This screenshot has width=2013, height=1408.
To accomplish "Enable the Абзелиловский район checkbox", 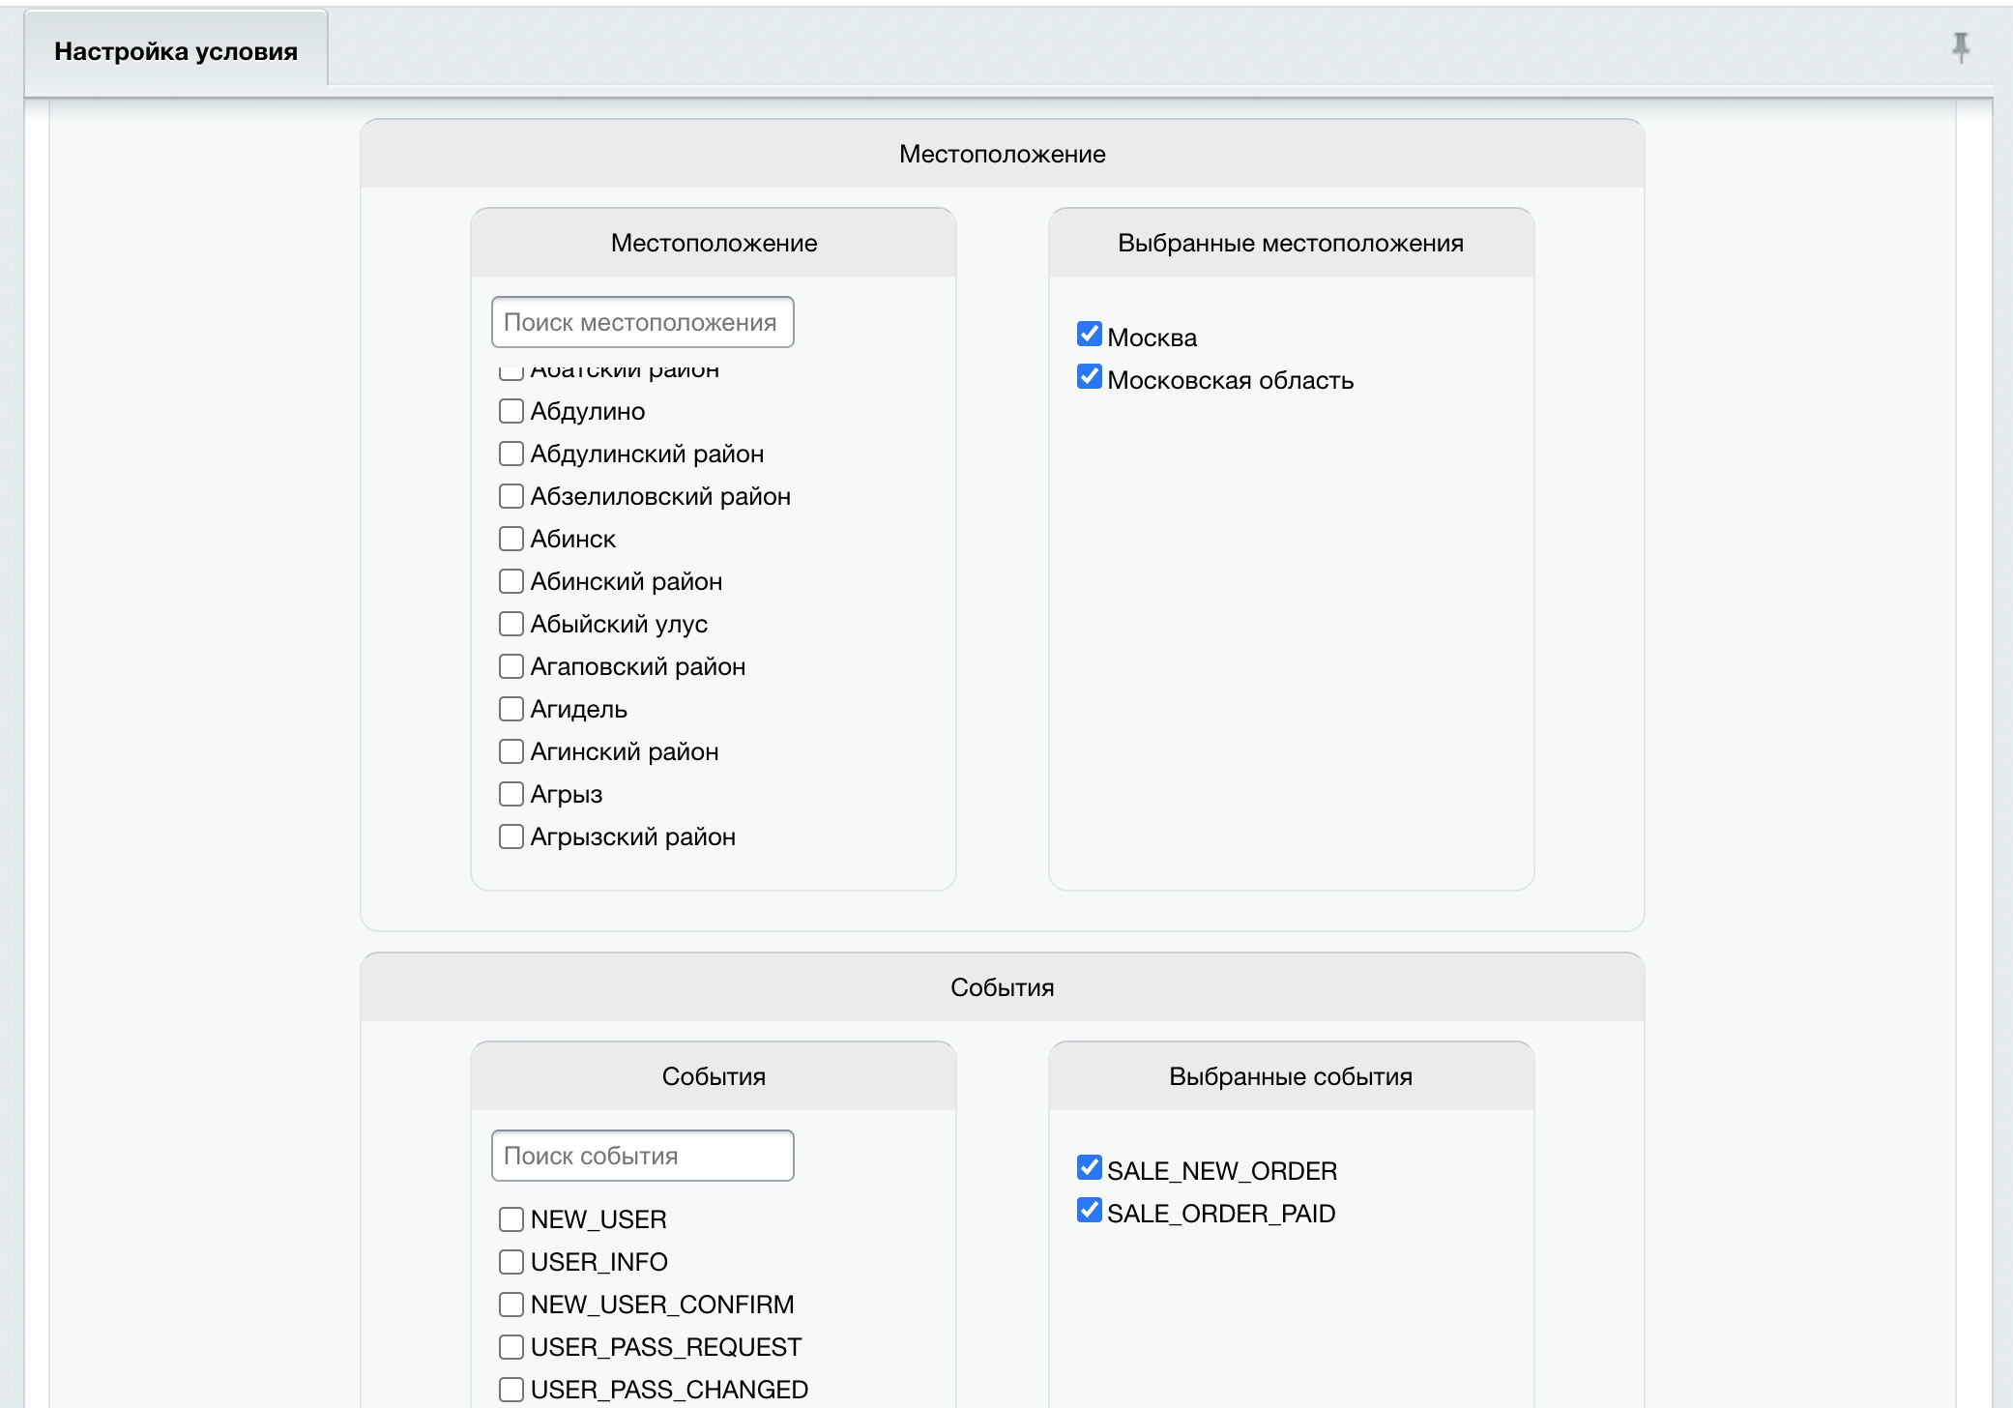I will coord(511,496).
